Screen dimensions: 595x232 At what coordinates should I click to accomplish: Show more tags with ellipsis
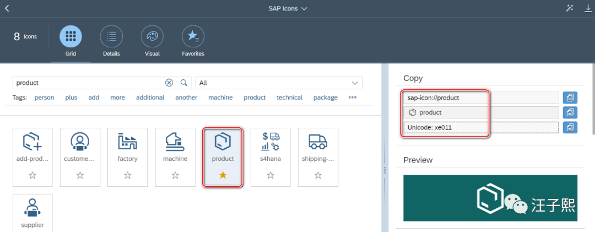pyautogui.click(x=353, y=98)
